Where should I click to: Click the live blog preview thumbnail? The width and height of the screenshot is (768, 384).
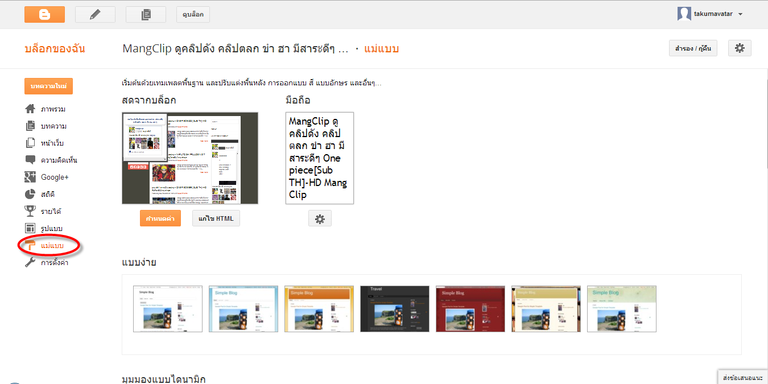190,158
